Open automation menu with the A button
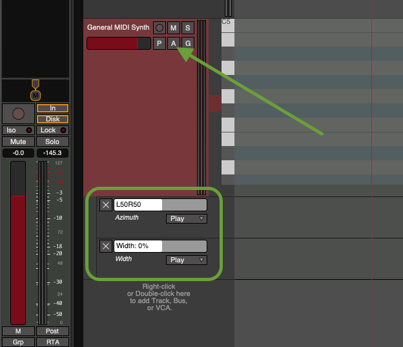Image resolution: width=403 pixels, height=347 pixels. coord(173,43)
